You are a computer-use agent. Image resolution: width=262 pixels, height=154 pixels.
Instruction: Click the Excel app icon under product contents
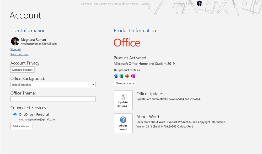pos(121,76)
